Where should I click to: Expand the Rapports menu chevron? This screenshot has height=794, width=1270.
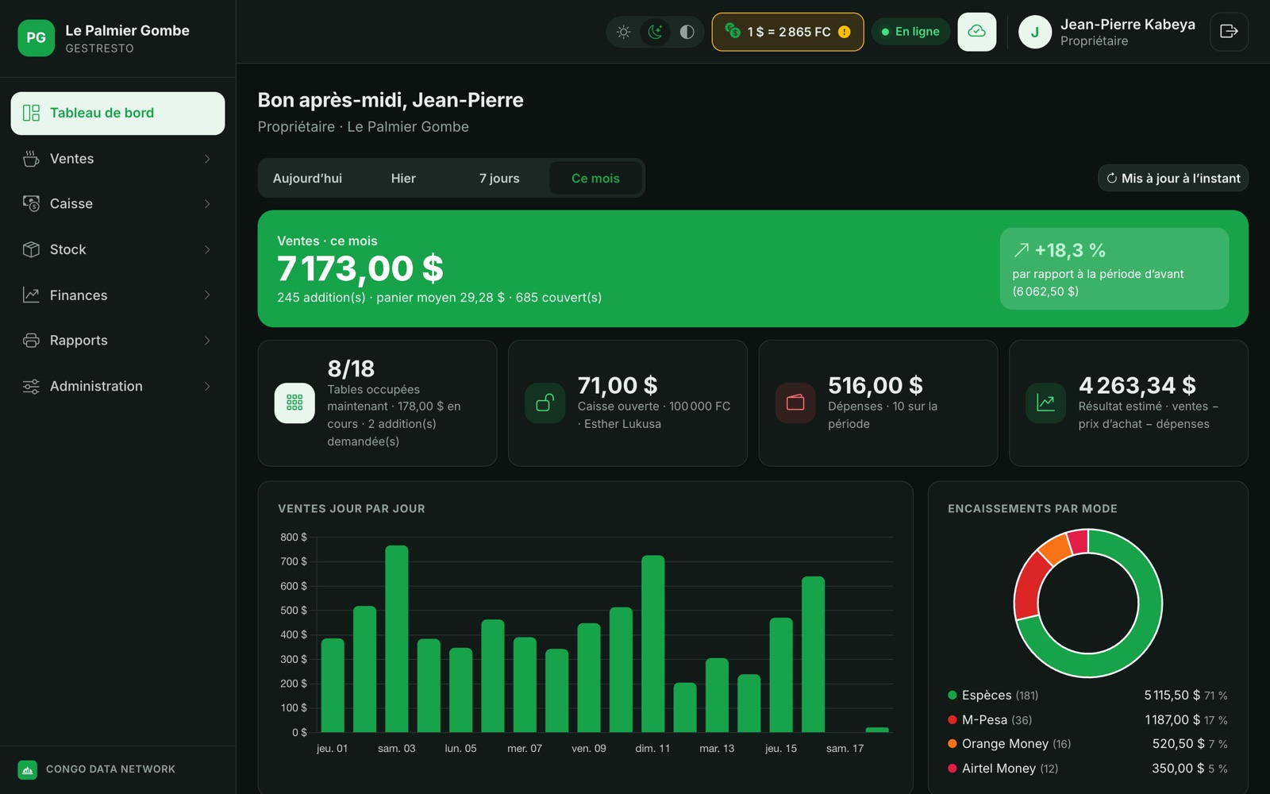[x=207, y=341]
